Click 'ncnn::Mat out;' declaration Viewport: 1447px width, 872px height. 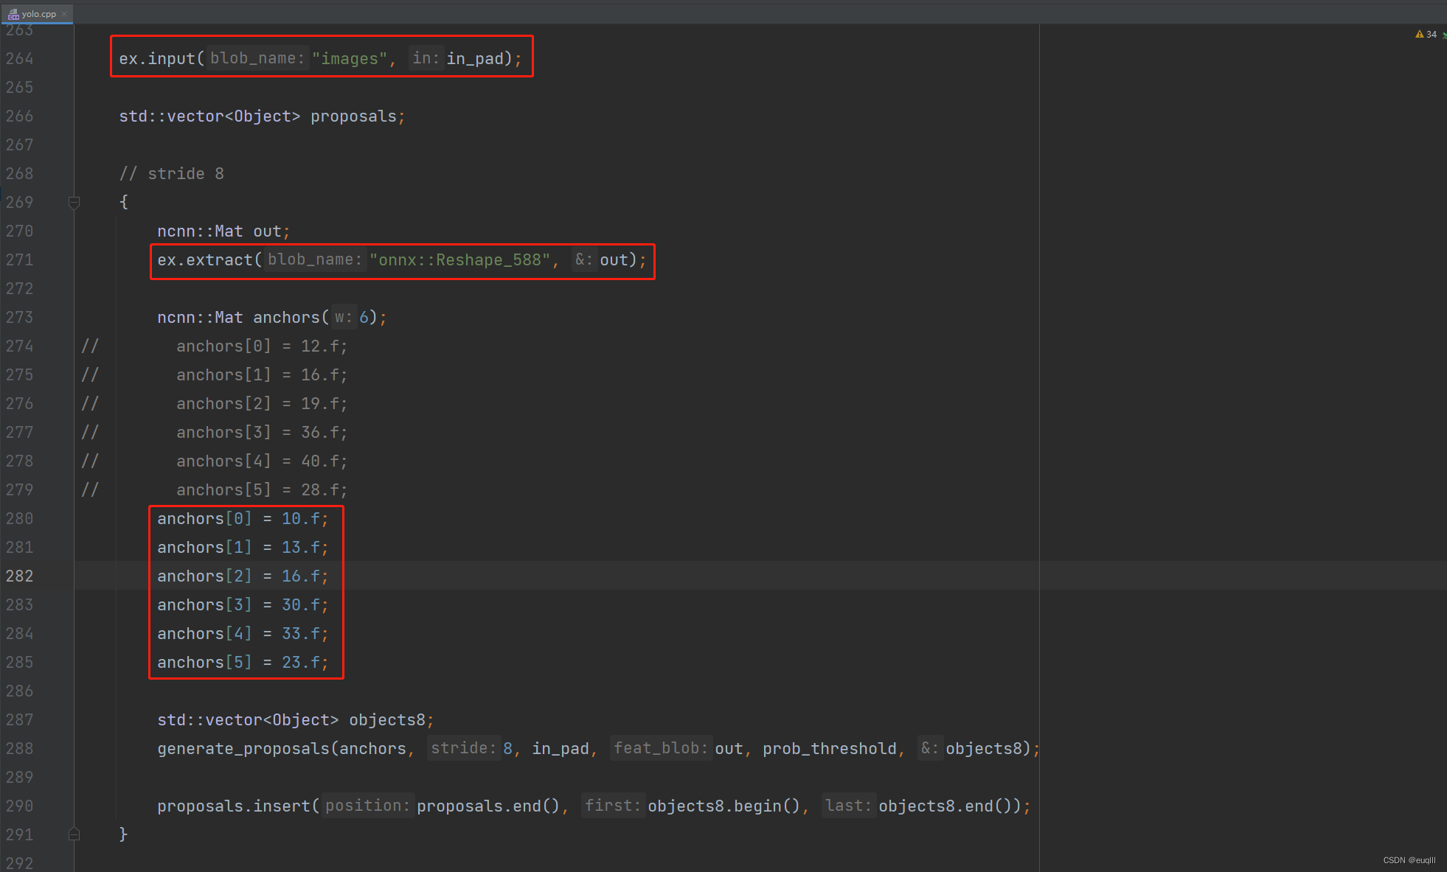223,231
